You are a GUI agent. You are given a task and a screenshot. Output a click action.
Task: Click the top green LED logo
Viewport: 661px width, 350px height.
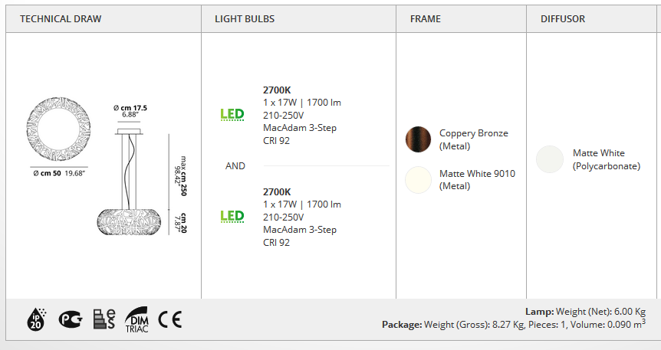pyautogui.click(x=232, y=115)
